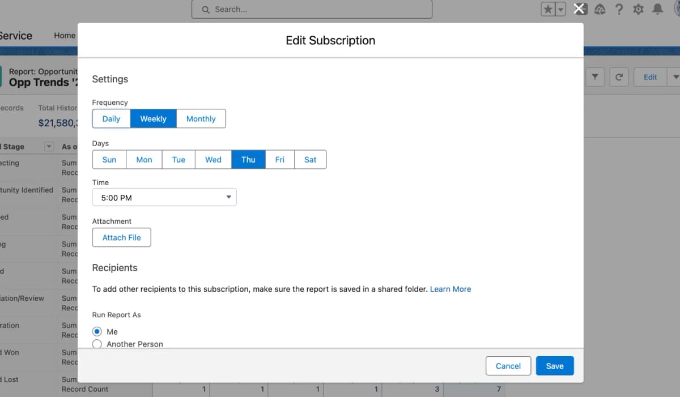Select the Another Person radio button
The width and height of the screenshot is (680, 397).
[97, 344]
